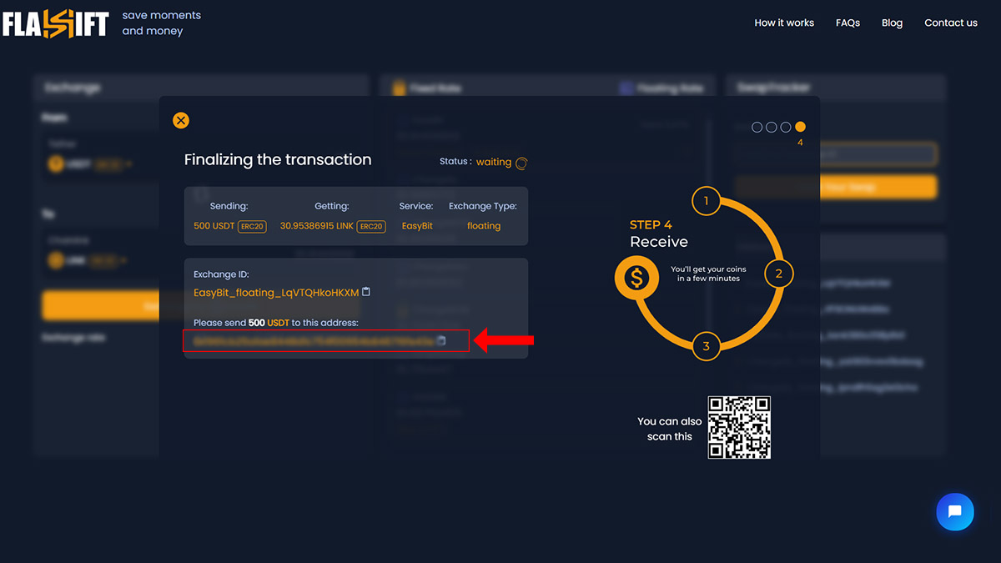Open Contact us
1001x563 pixels.
pyautogui.click(x=951, y=23)
